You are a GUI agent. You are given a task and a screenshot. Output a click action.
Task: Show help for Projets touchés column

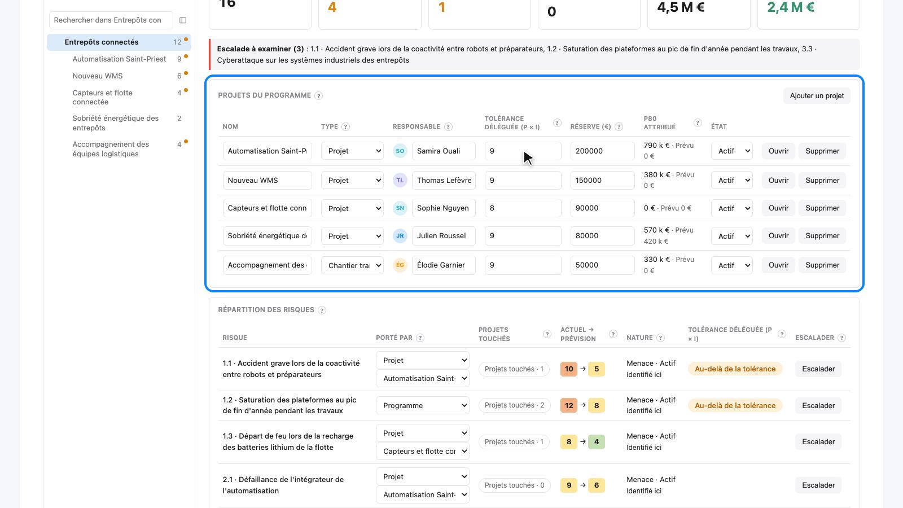point(547,334)
